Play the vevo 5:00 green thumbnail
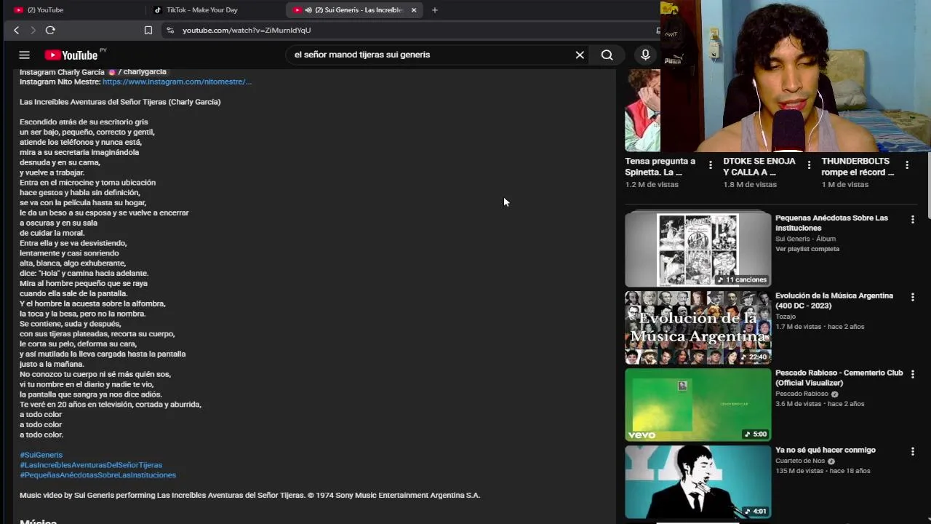 click(698, 405)
